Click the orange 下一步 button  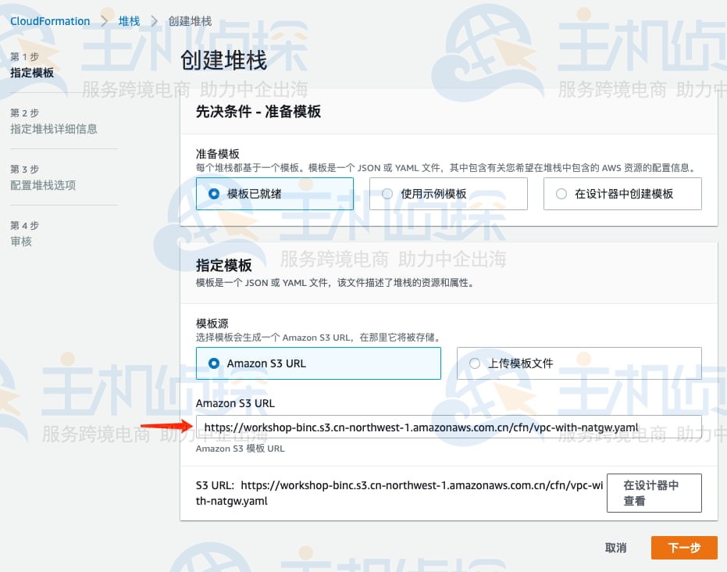(x=683, y=548)
